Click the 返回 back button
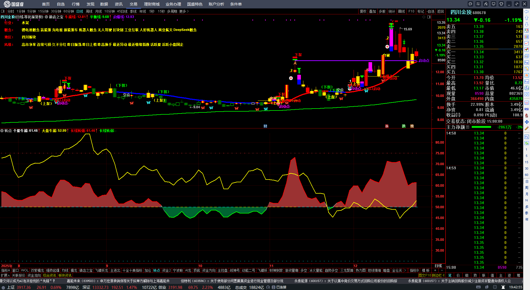Viewport: 530px width, 290px height. pyautogui.click(x=441, y=11)
